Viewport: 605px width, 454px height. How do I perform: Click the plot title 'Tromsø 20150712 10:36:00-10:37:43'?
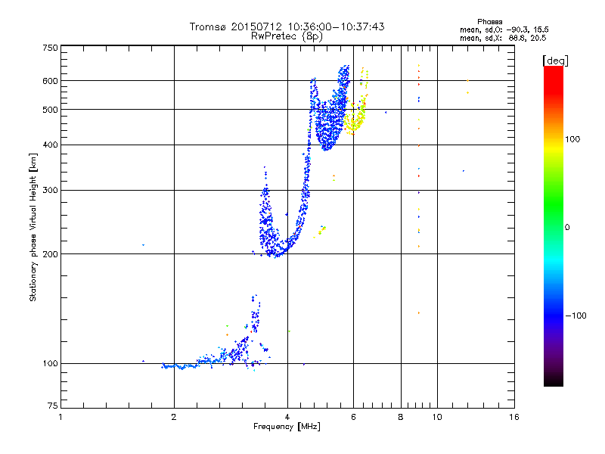click(x=287, y=26)
